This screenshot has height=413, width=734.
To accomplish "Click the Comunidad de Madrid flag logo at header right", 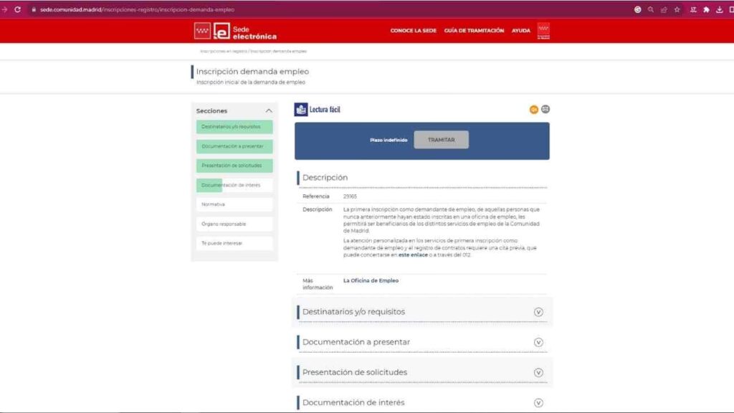I will [543, 31].
